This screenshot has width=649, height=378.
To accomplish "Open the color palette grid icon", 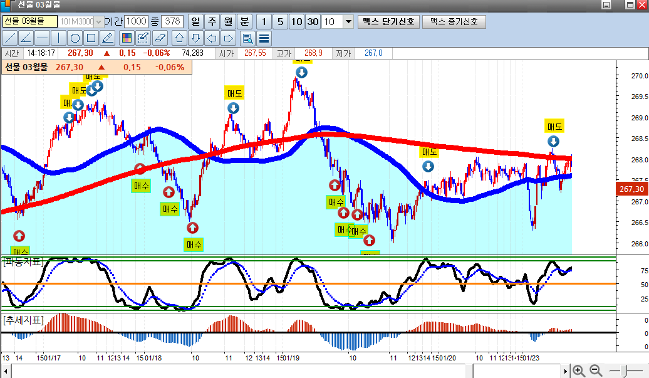I will [x=127, y=38].
